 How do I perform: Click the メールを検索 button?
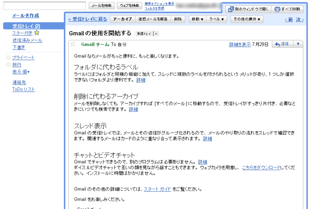pyautogui.click(x=101, y=6)
